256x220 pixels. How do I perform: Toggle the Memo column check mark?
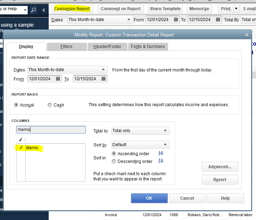(x=21, y=147)
